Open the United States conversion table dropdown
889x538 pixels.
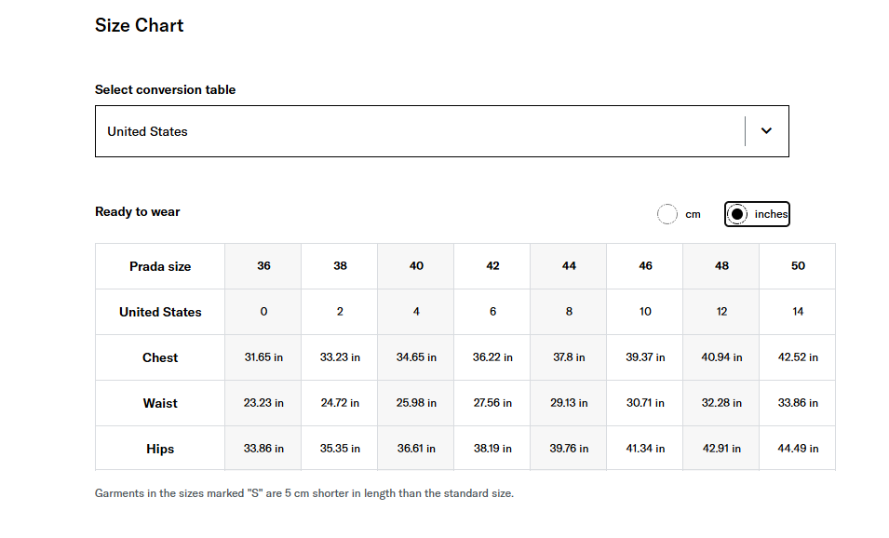point(441,131)
